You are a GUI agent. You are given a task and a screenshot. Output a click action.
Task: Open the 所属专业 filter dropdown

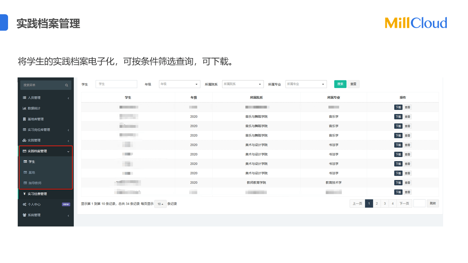(x=306, y=84)
